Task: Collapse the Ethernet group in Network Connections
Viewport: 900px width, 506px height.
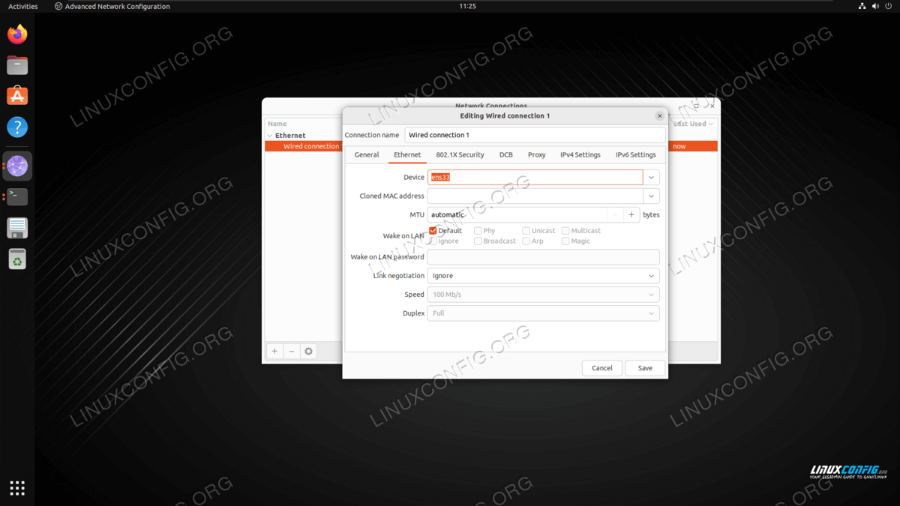Action: pyautogui.click(x=270, y=136)
